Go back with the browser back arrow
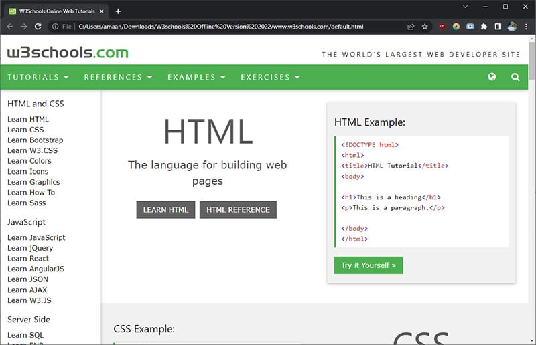This screenshot has height=345, width=536. click(10, 27)
